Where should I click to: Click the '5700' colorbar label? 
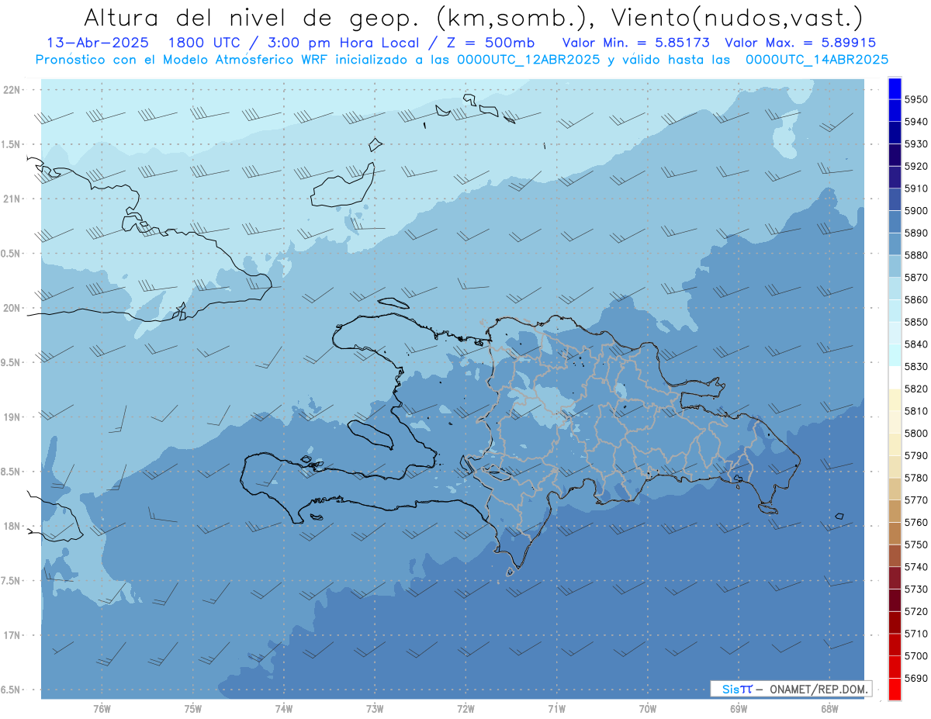point(916,655)
